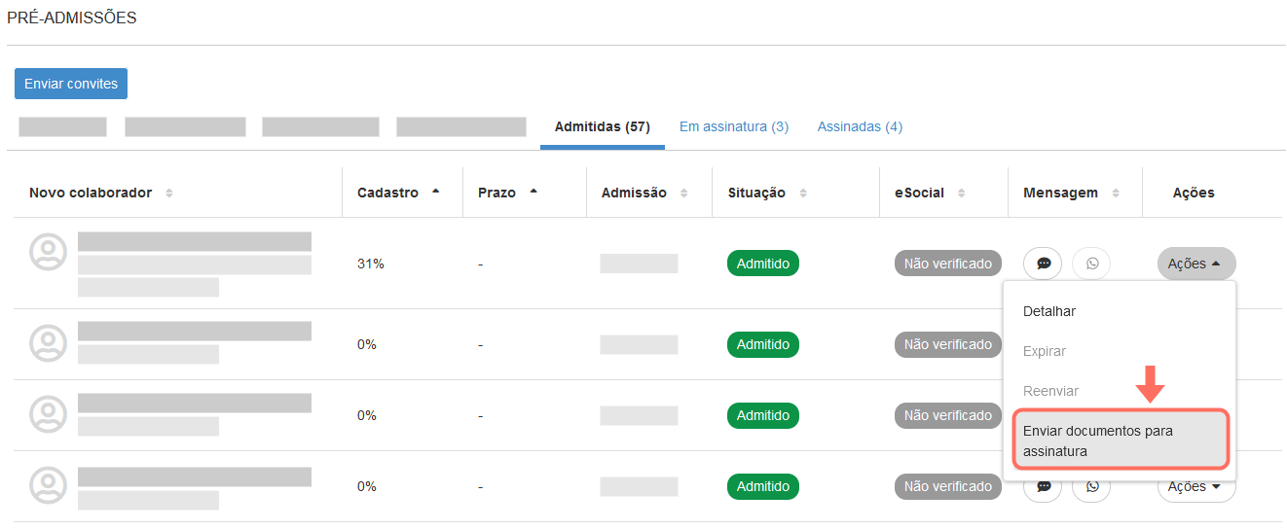Click the chat message icon in the first row
This screenshot has height=529, width=1287.
(x=1043, y=264)
